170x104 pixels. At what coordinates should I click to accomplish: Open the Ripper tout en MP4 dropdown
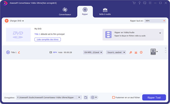coord(155,21)
